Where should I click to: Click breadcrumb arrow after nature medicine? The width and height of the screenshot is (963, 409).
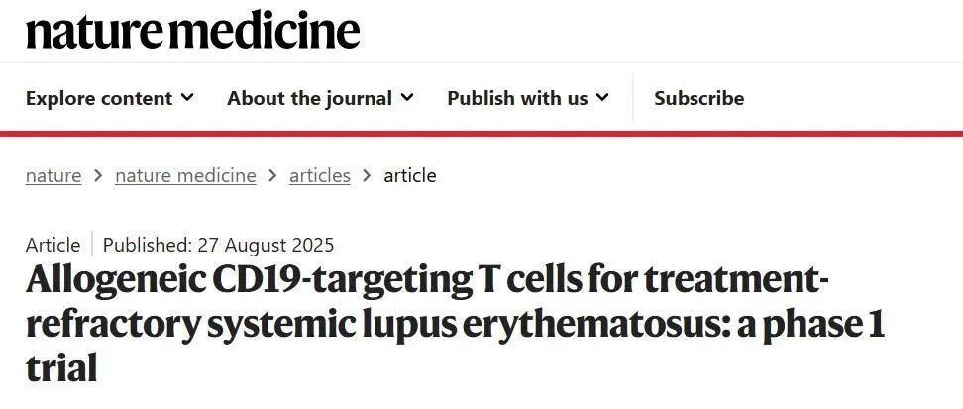pyautogui.click(x=272, y=176)
